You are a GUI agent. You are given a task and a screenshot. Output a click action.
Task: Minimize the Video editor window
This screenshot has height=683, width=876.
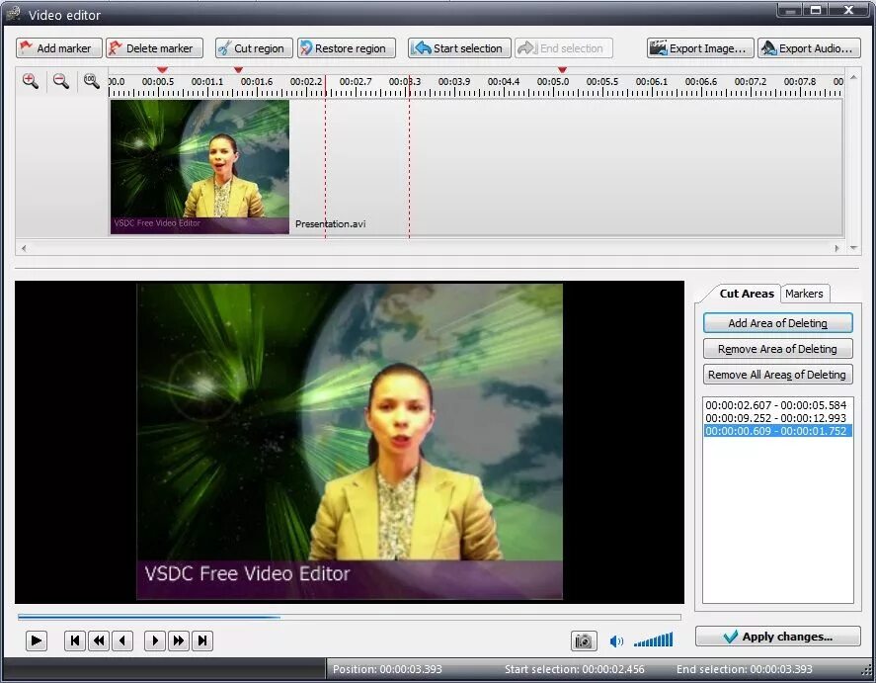pos(790,10)
